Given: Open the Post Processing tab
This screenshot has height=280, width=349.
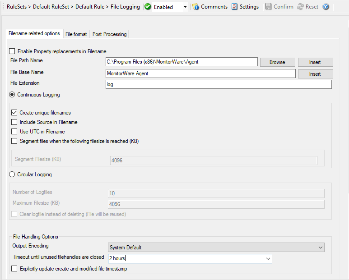Looking at the screenshot, I should 109,34.
